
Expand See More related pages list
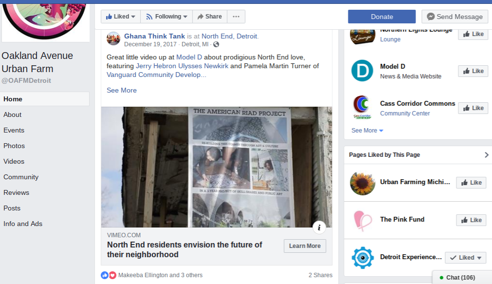[367, 131]
